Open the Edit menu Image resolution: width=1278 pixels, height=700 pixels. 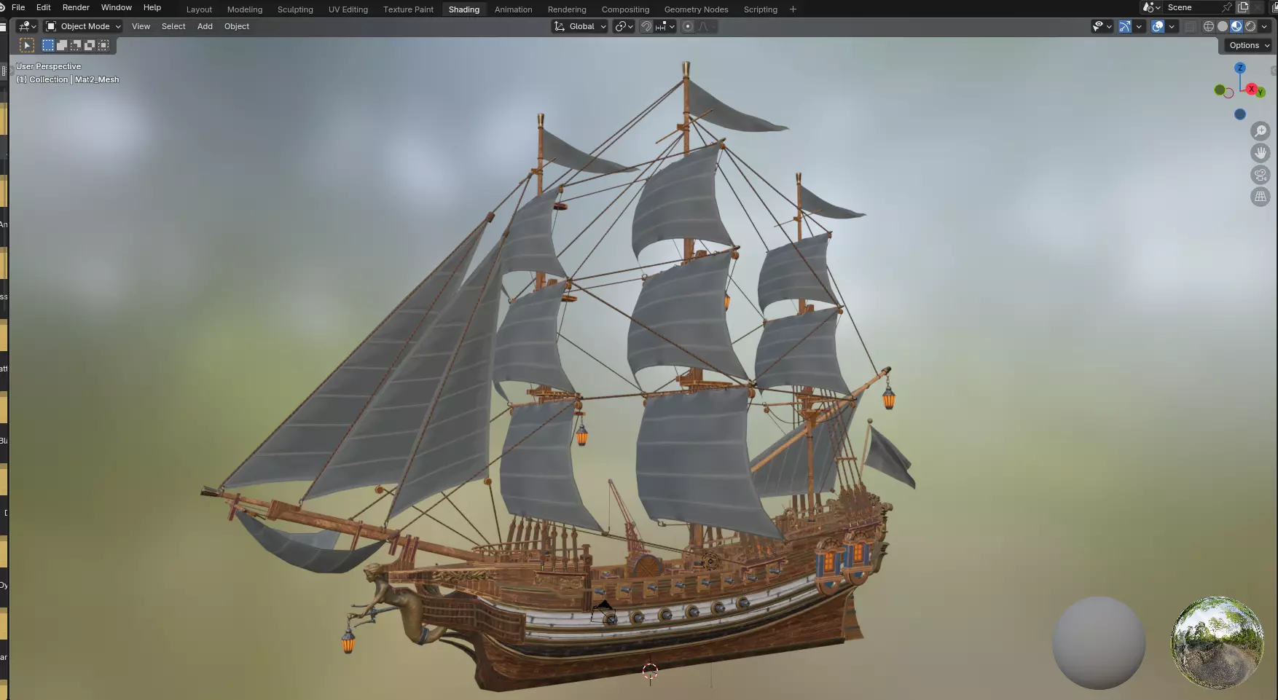(x=44, y=7)
